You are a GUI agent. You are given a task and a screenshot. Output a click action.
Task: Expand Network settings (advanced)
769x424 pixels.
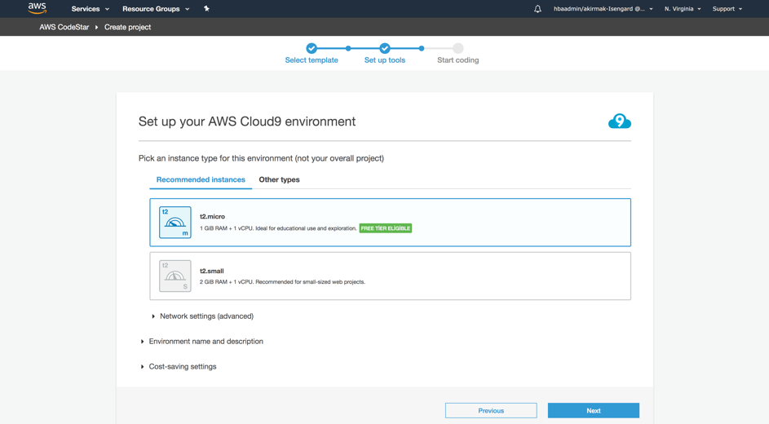pyautogui.click(x=202, y=316)
